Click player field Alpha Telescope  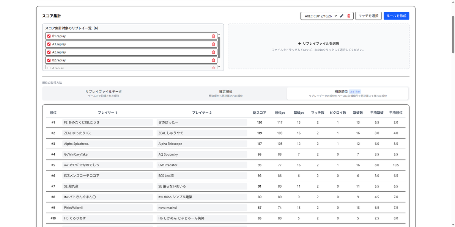click(x=202, y=144)
